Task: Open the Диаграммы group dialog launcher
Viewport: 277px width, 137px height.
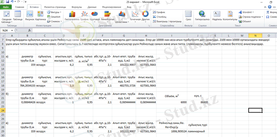Action: pyautogui.click(x=149, y=25)
